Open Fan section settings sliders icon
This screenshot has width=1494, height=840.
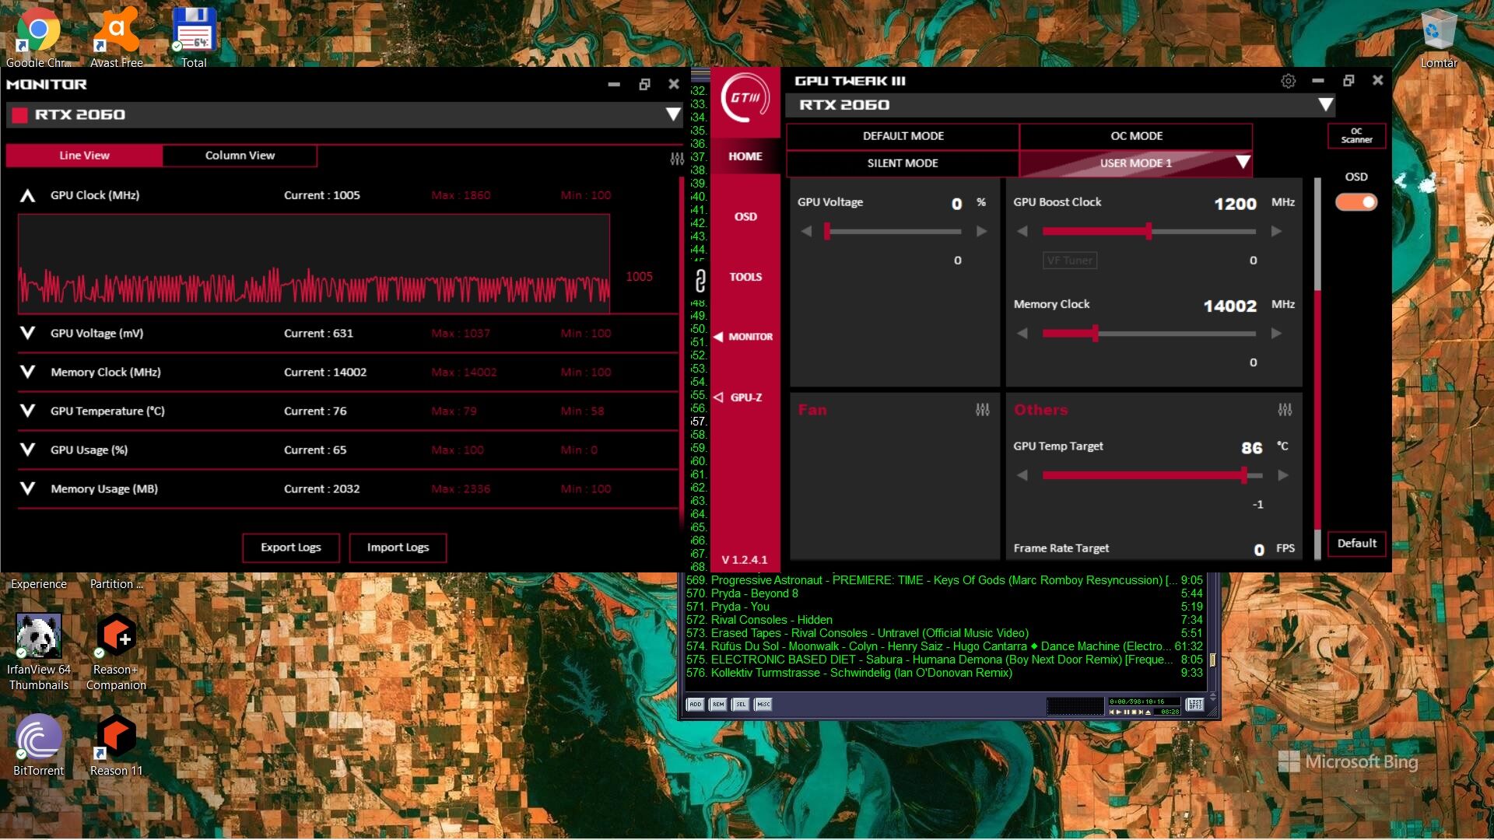(983, 409)
